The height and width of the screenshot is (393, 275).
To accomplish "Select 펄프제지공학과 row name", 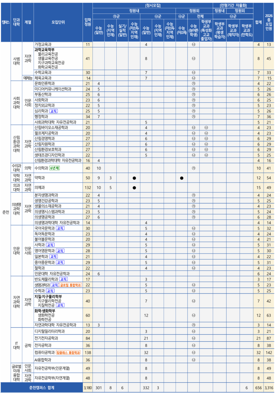I will (x=46, y=133).
